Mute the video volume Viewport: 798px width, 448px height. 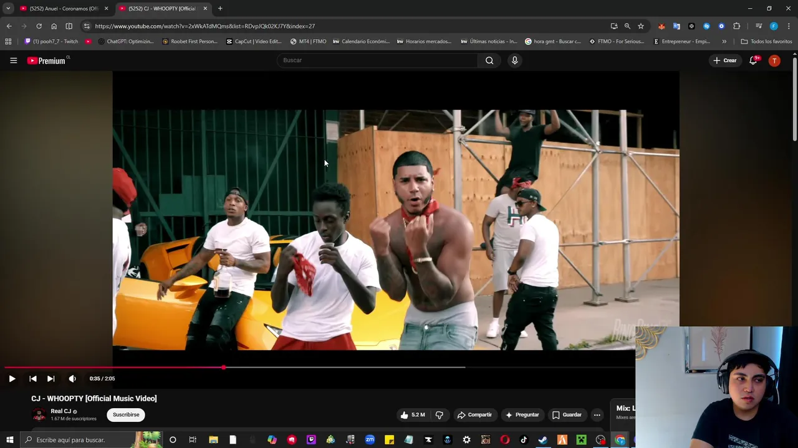click(72, 378)
